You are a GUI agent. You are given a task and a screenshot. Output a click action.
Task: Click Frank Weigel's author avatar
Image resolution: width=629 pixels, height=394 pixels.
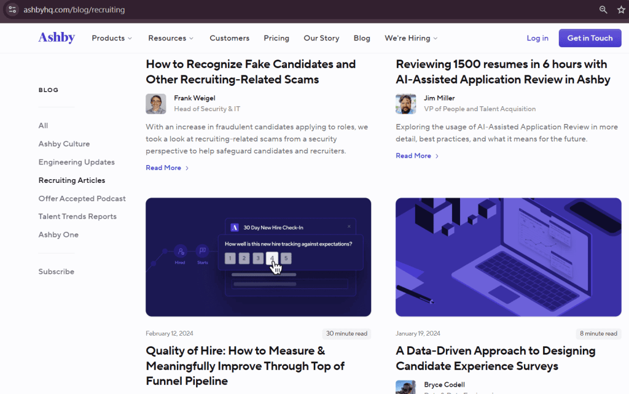tap(156, 104)
